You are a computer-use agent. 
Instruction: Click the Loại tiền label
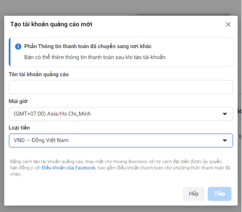[19, 128]
